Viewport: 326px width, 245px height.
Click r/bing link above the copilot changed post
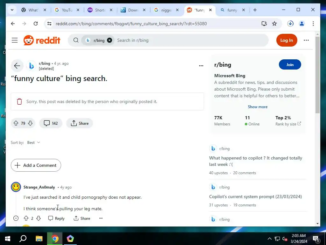[224, 149]
